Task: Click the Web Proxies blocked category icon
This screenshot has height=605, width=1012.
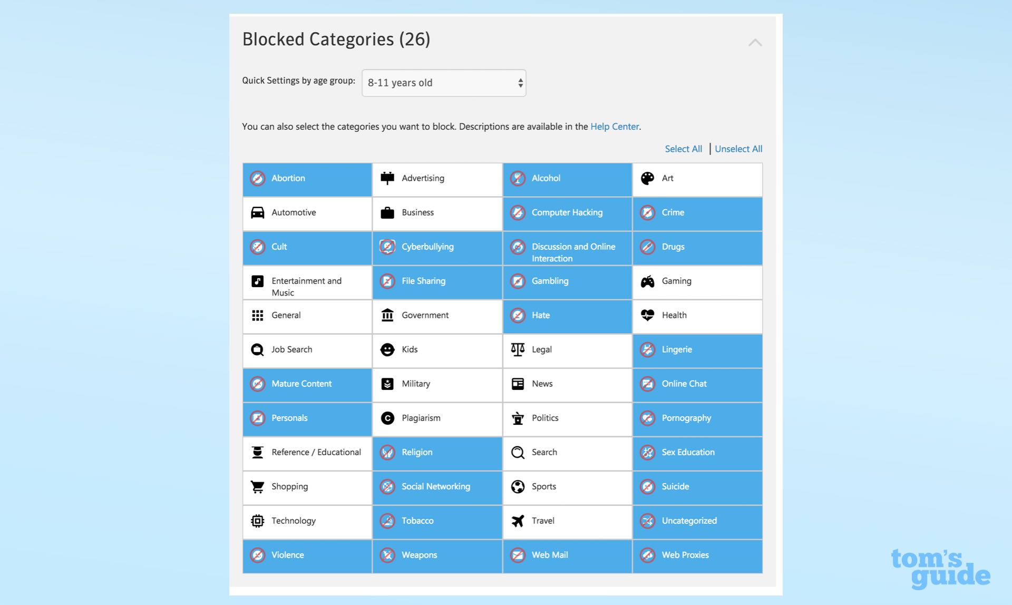Action: tap(647, 554)
